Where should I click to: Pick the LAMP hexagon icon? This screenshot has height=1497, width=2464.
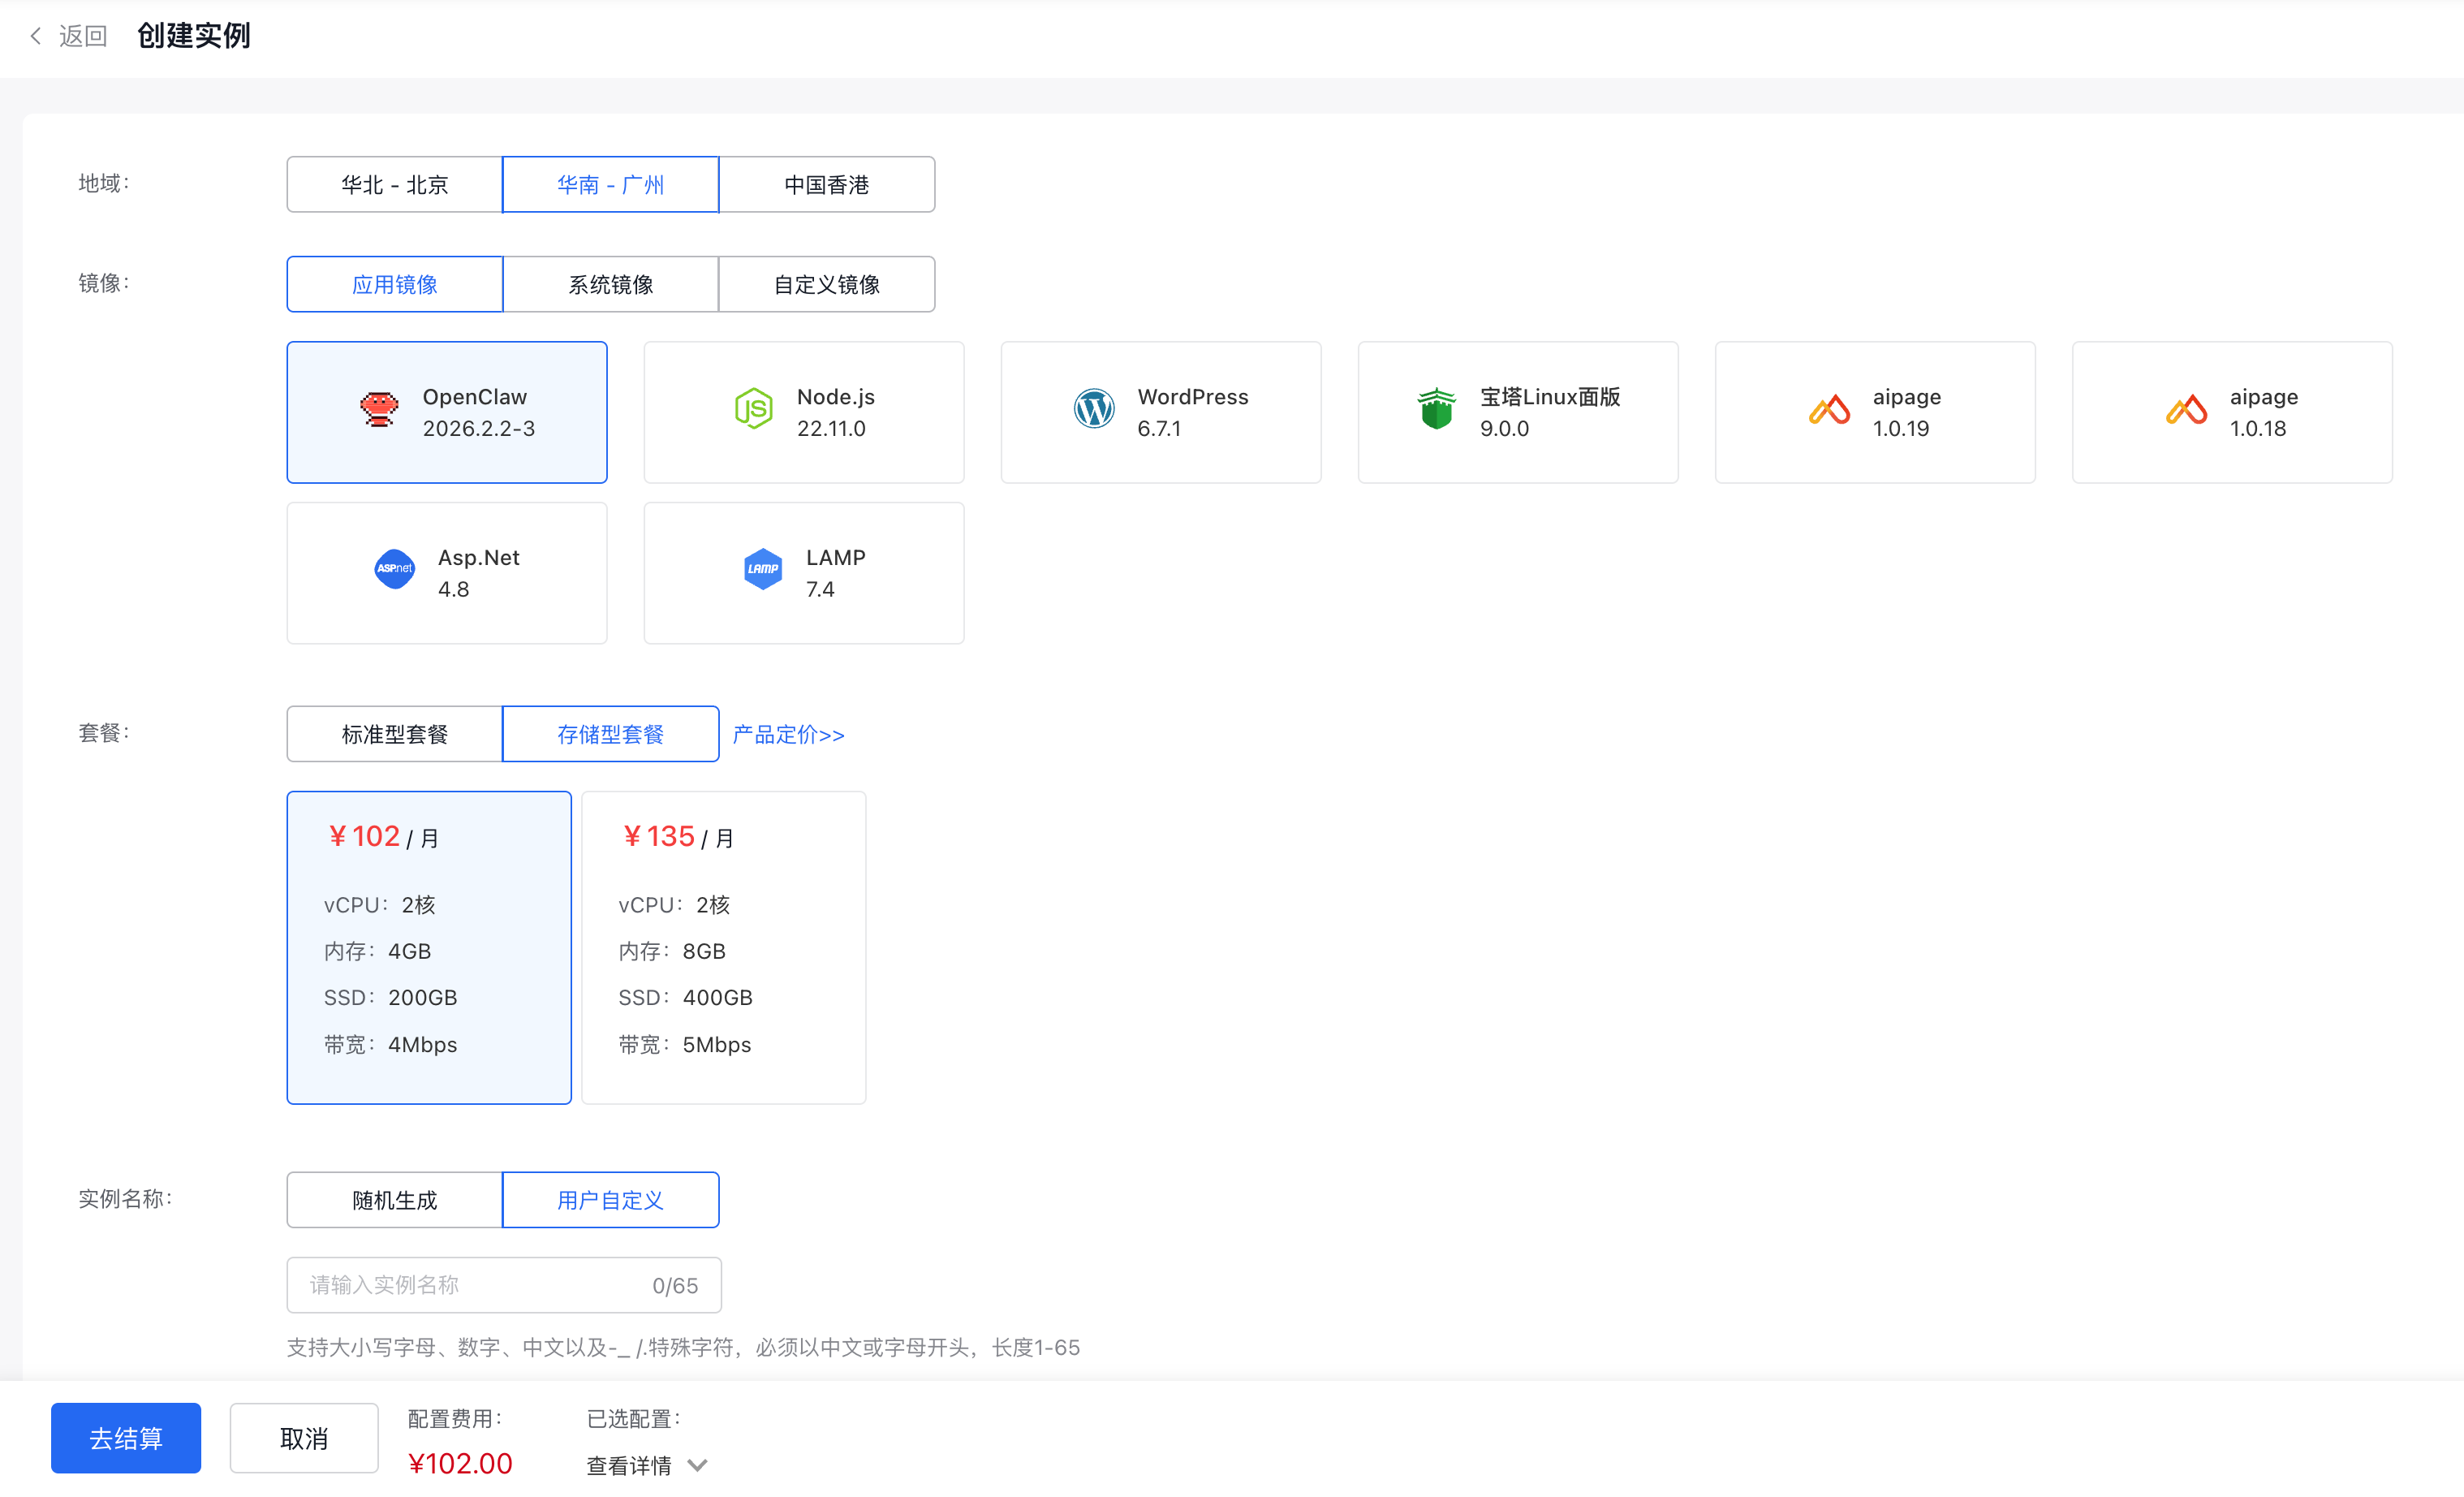click(763, 570)
